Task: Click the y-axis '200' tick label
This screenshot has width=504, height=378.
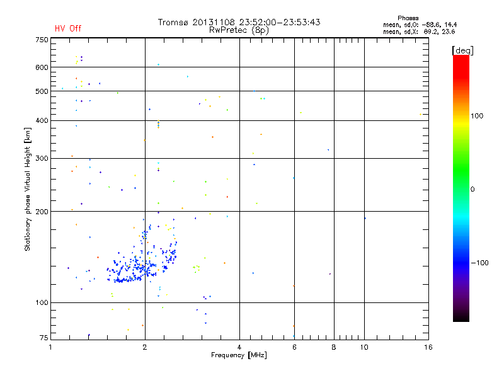Action: pyautogui.click(x=42, y=212)
